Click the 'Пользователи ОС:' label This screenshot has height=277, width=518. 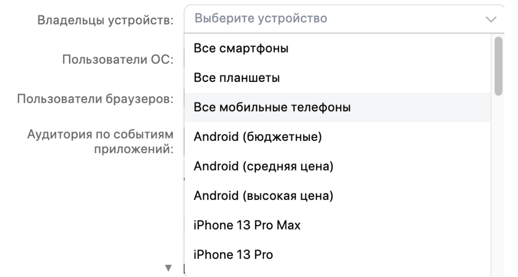point(117,60)
